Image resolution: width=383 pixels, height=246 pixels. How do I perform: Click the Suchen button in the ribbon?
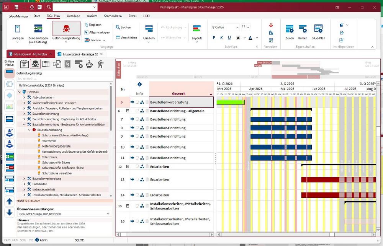[x=123, y=27]
